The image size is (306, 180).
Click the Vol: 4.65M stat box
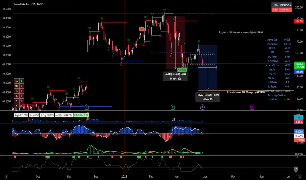[x=34, y=115]
